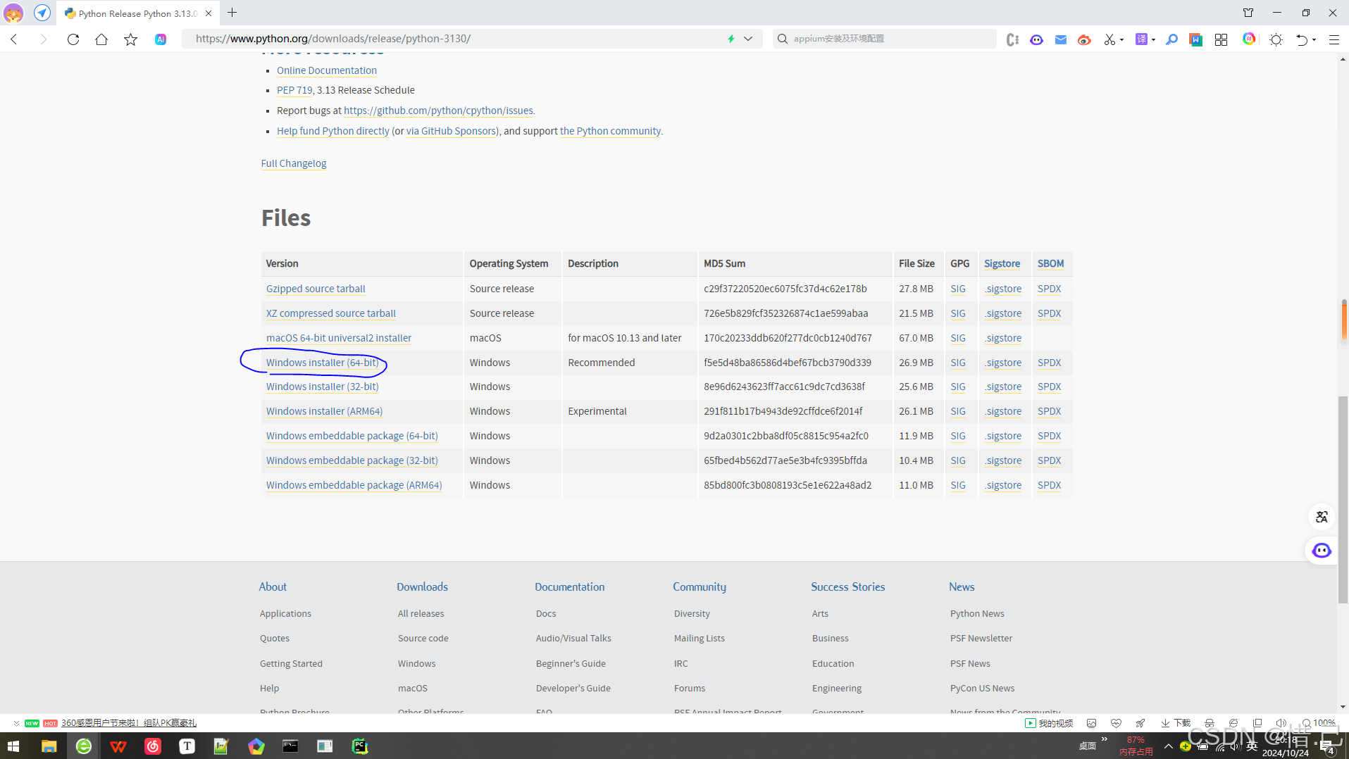Download Gzipped source tarball
Viewport: 1349px width, 759px height.
coord(316,289)
